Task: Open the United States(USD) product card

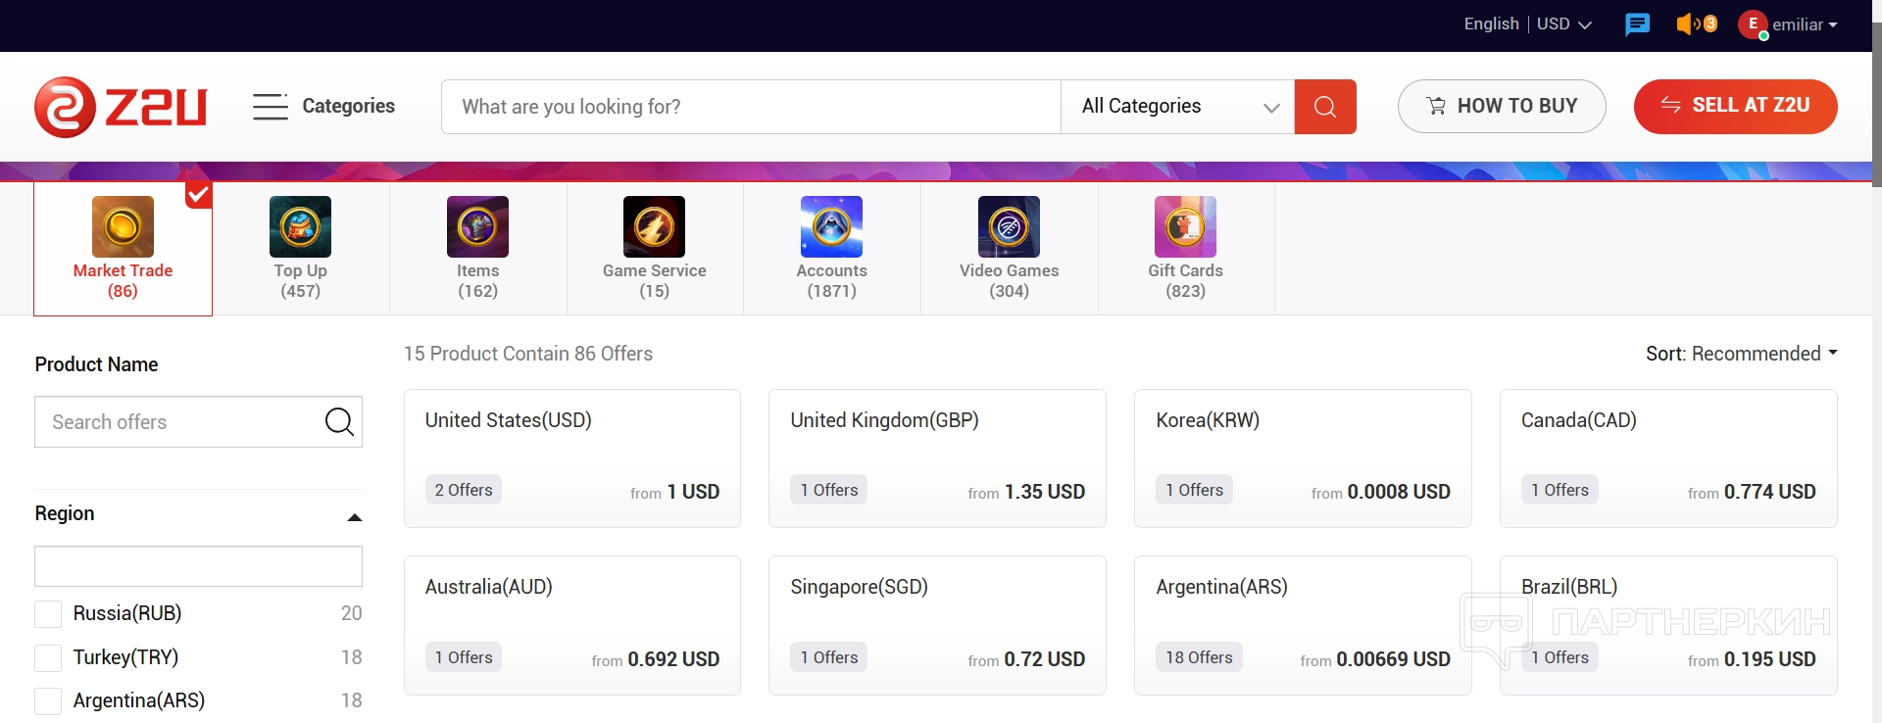Action: [572, 458]
